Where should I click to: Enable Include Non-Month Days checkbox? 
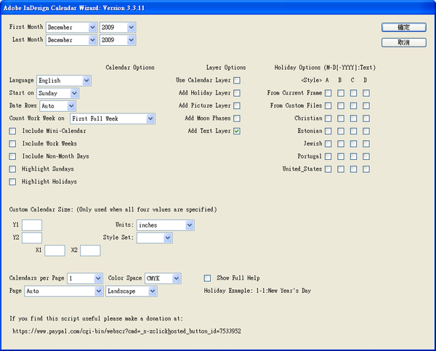(x=12, y=156)
